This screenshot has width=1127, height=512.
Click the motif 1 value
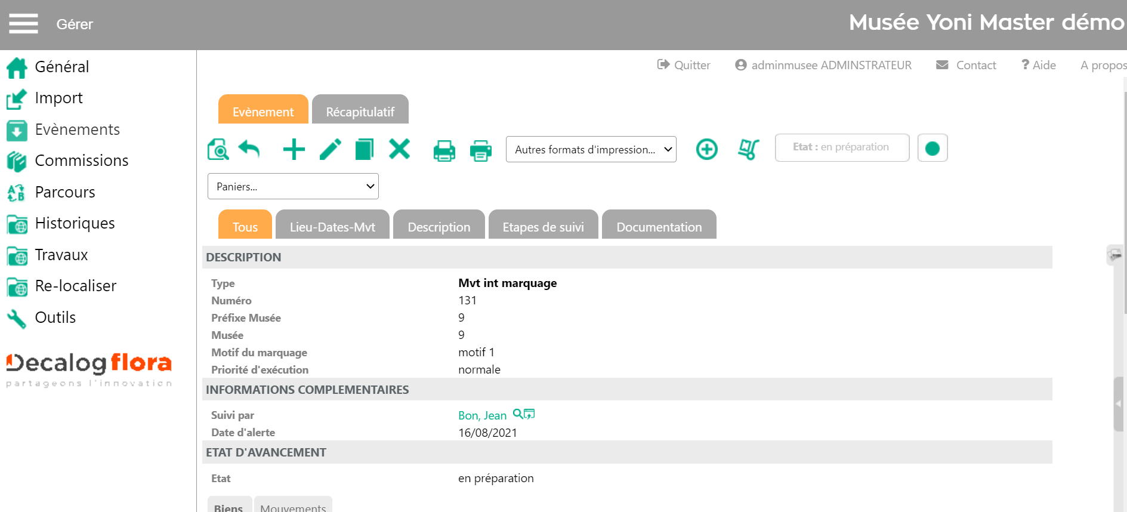[476, 352]
